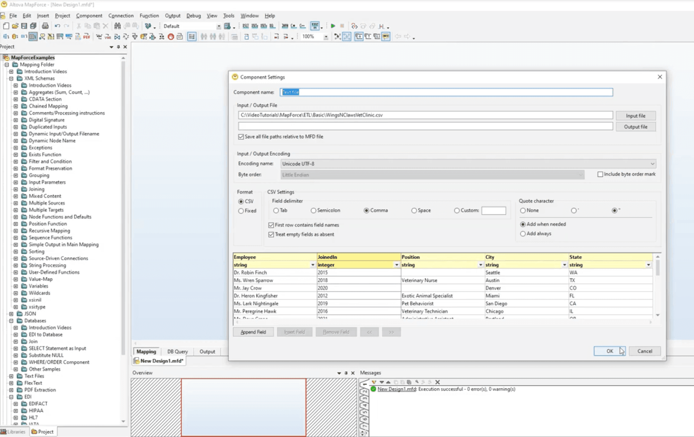The image size is (694, 437).
Task: Insert EDI component icon
Action: 24,36
